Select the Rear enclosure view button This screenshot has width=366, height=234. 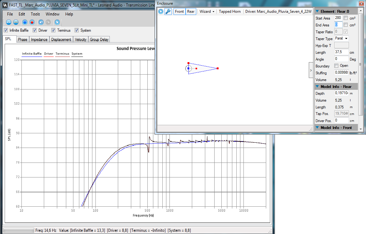pos(191,11)
